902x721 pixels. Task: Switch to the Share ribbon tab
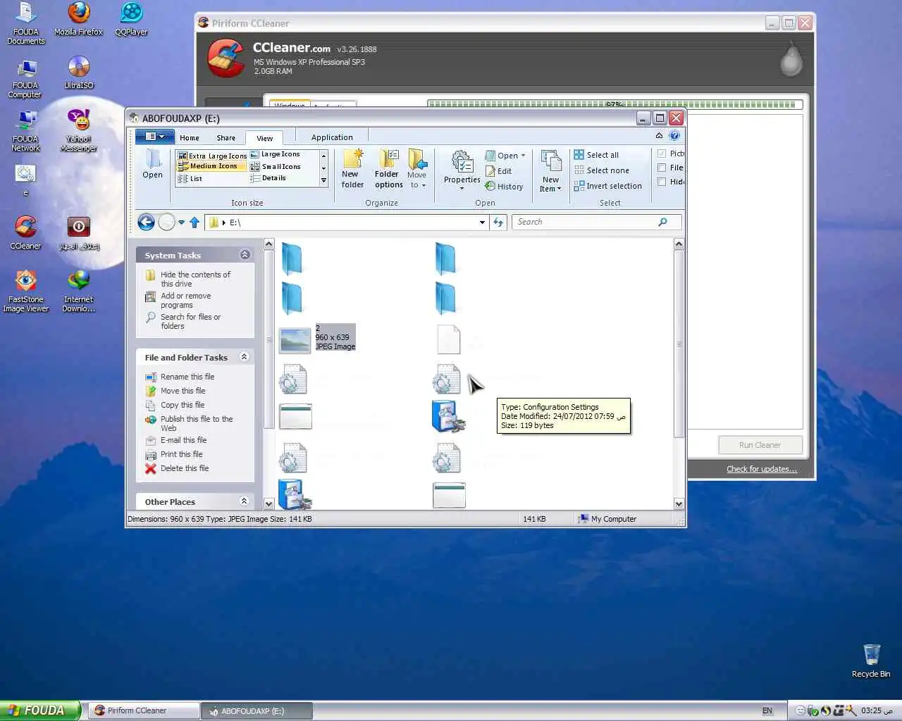click(226, 138)
